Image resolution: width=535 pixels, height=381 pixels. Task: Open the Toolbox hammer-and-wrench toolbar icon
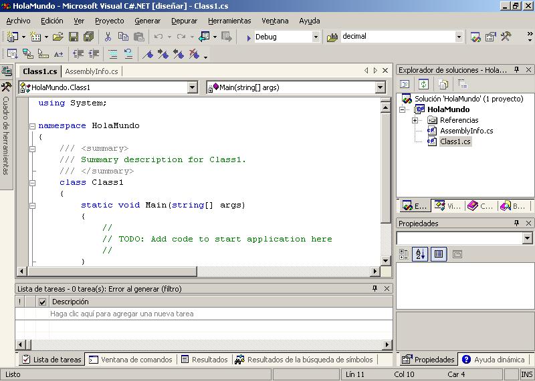506,37
